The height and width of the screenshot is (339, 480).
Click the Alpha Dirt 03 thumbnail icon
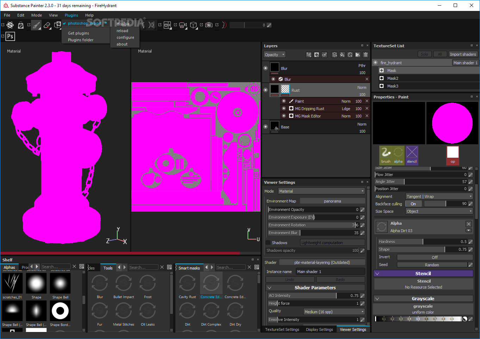[382, 227]
